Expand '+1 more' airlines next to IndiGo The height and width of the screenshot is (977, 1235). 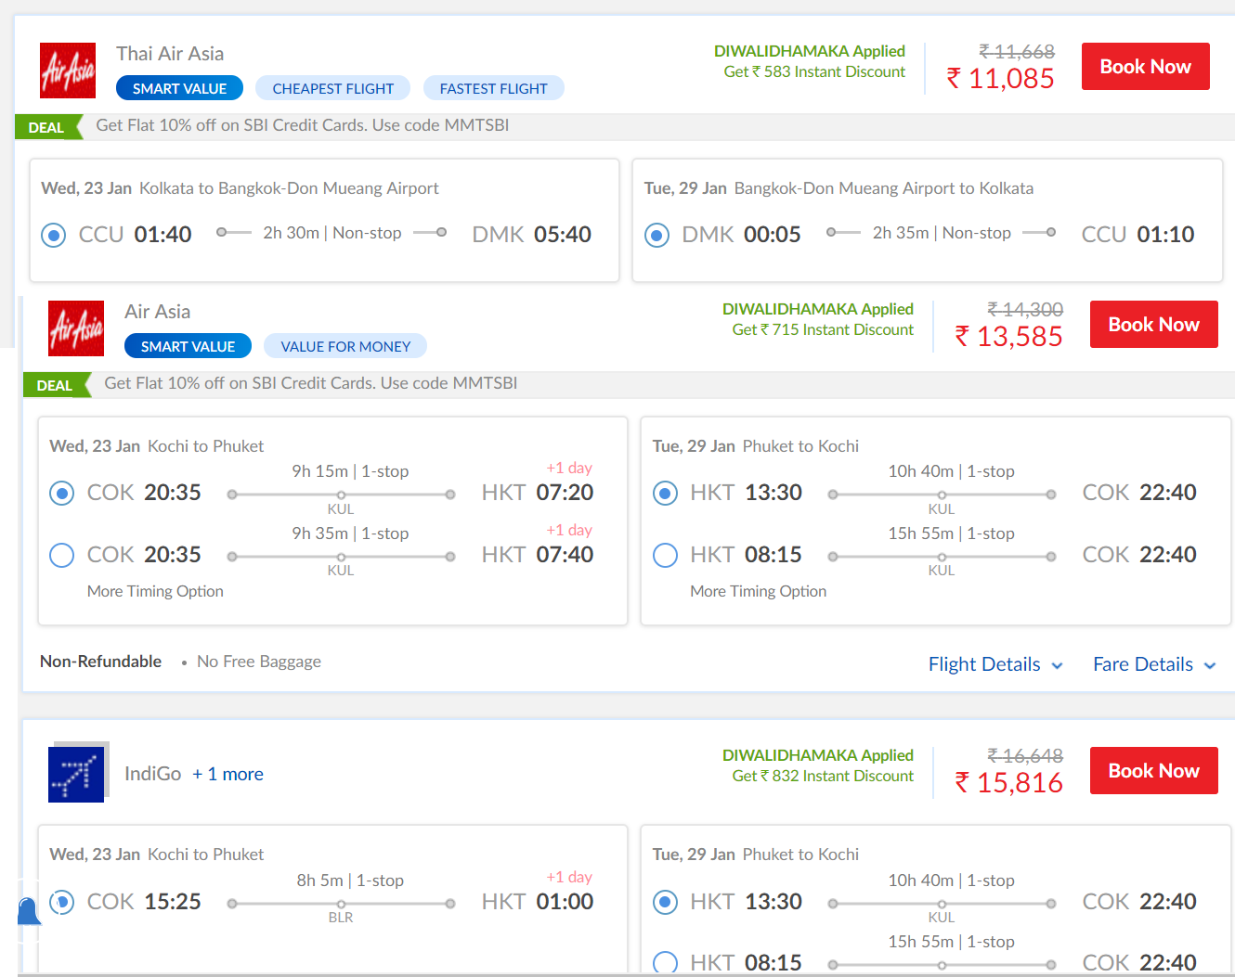227,773
